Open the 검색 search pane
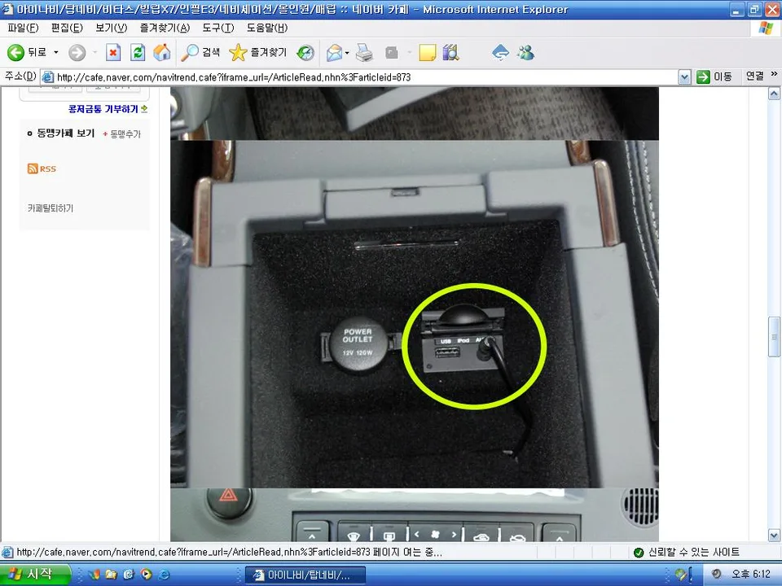The width and height of the screenshot is (782, 586). [200, 52]
